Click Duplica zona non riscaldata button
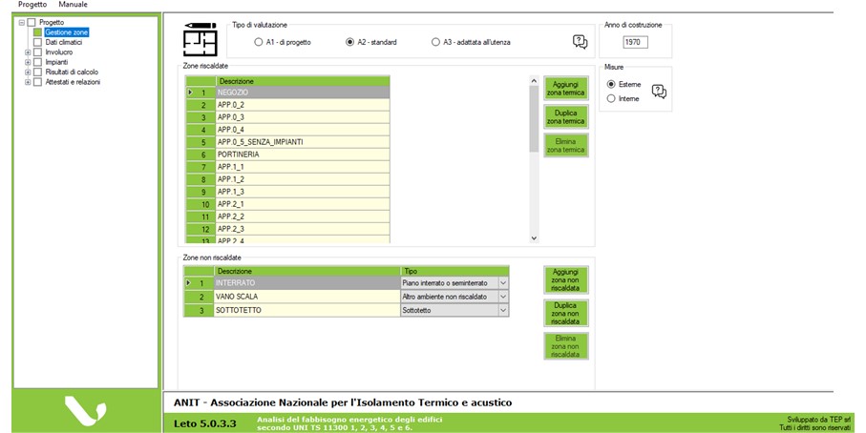 coord(566,312)
